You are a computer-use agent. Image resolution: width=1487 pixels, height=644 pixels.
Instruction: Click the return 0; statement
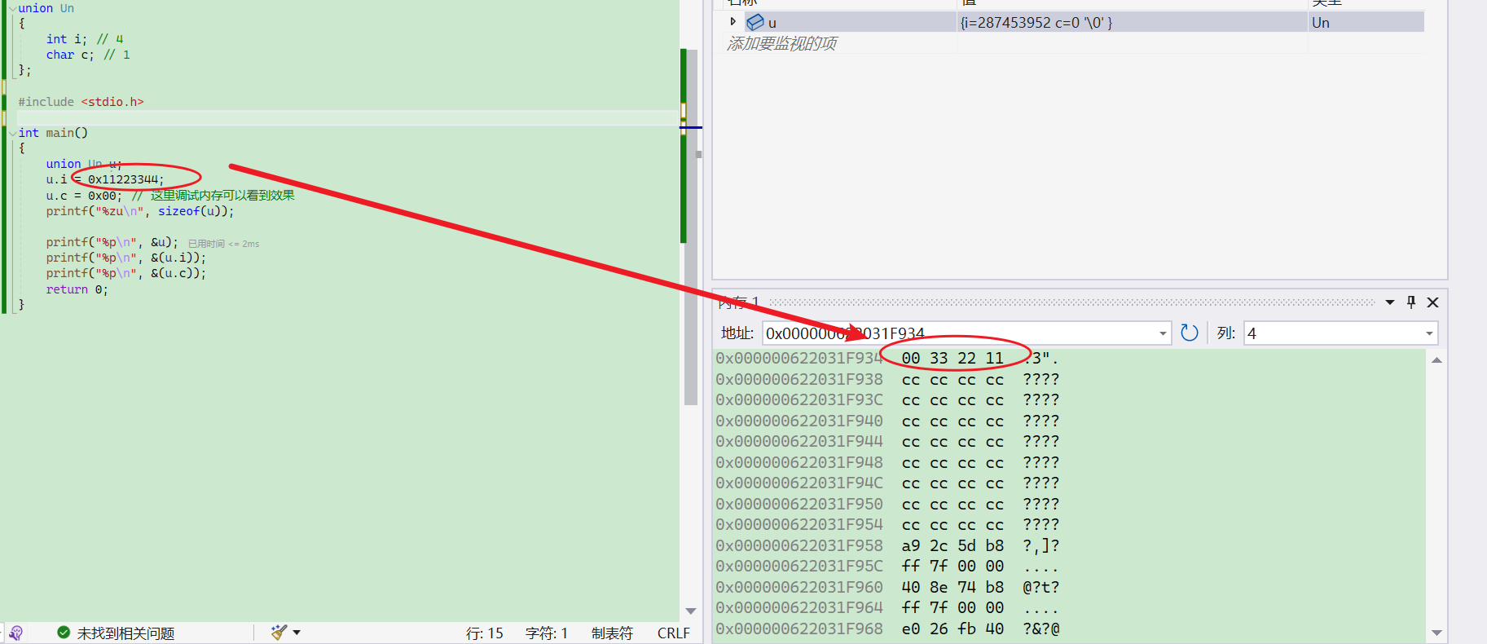(77, 289)
